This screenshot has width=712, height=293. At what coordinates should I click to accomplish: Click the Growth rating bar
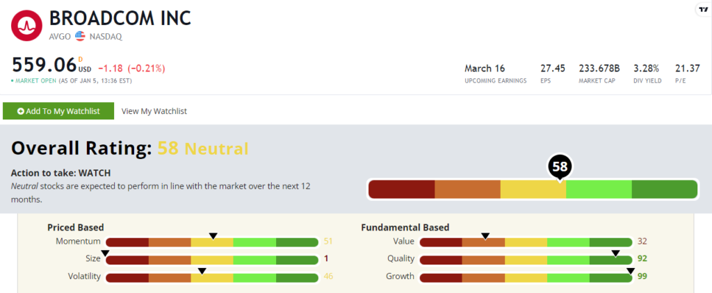point(526,277)
